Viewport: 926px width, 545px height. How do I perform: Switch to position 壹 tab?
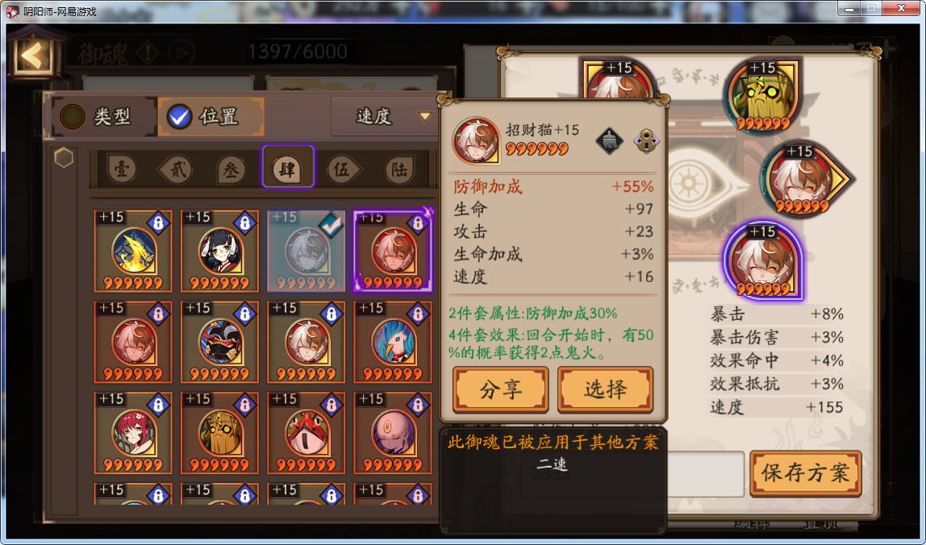[123, 170]
